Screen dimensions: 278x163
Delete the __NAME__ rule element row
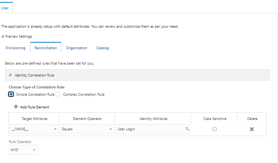coord(252,129)
